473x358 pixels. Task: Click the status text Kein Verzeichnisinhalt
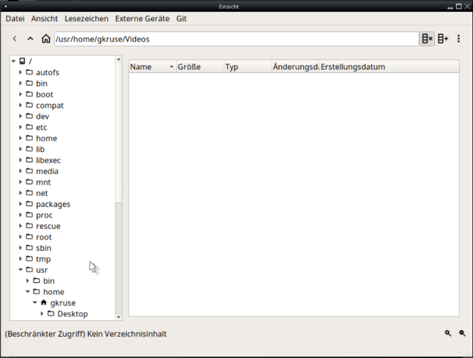[127, 334]
